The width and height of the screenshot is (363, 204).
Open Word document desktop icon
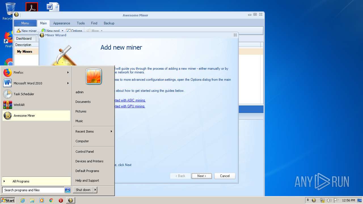tap(53, 7)
